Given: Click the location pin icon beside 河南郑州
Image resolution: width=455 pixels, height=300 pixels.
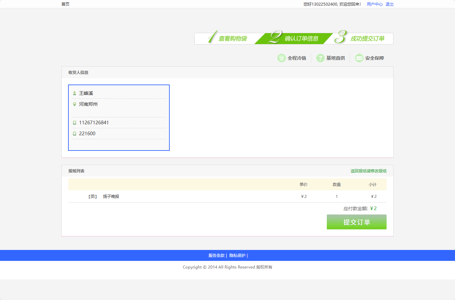Looking at the screenshot, I should 74,104.
